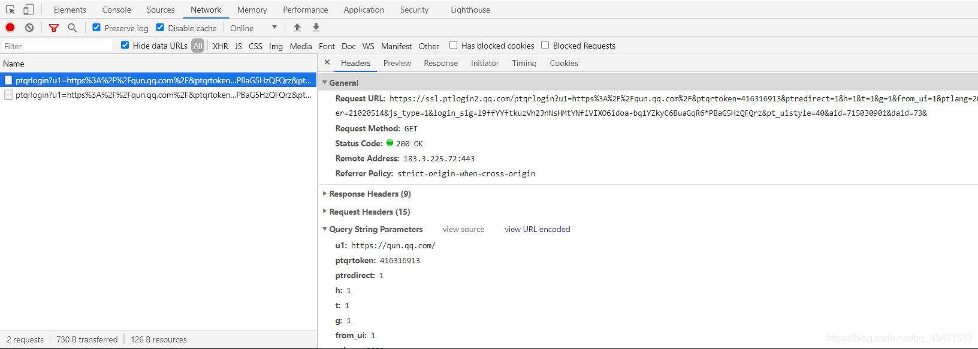Uncheck the Disable cache checkbox
Viewport: 978px width, 349px height.
[160, 28]
